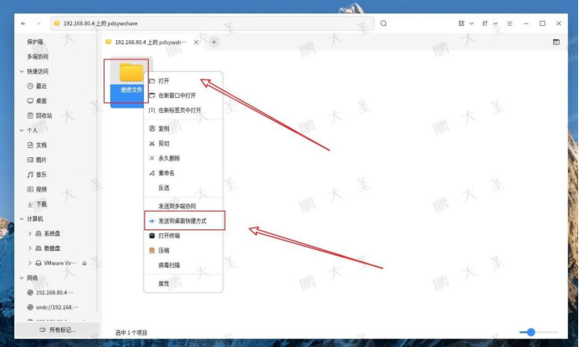Screen dimensions: 579x347
Task: Adjust the icon zoom slider handle
Action: tap(530, 332)
